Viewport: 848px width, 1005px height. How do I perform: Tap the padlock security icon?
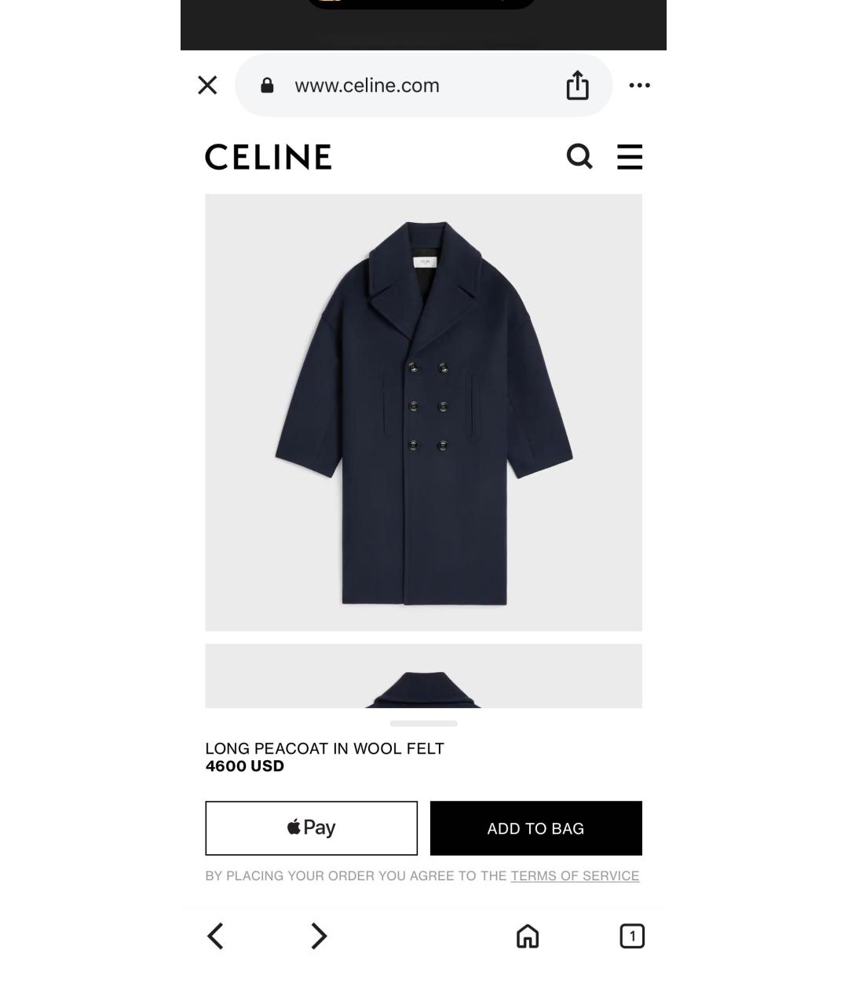267,86
